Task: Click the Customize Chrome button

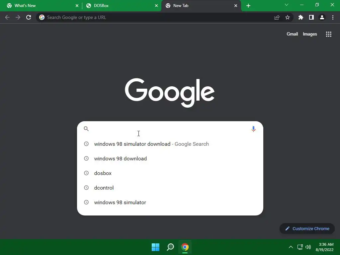Action: 307,228
